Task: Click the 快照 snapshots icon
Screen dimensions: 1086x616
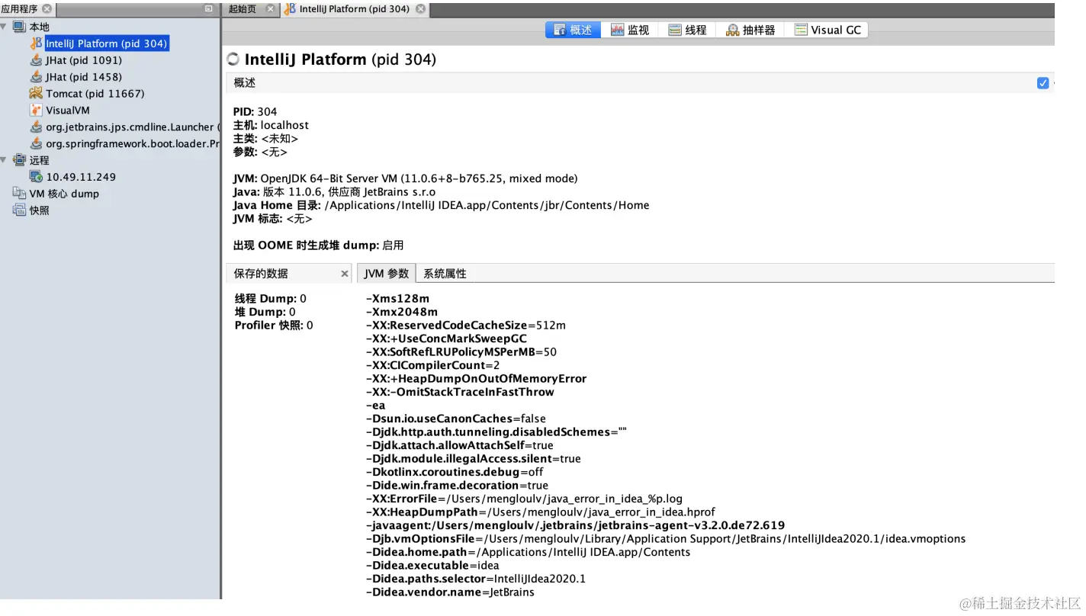Action: (x=19, y=210)
